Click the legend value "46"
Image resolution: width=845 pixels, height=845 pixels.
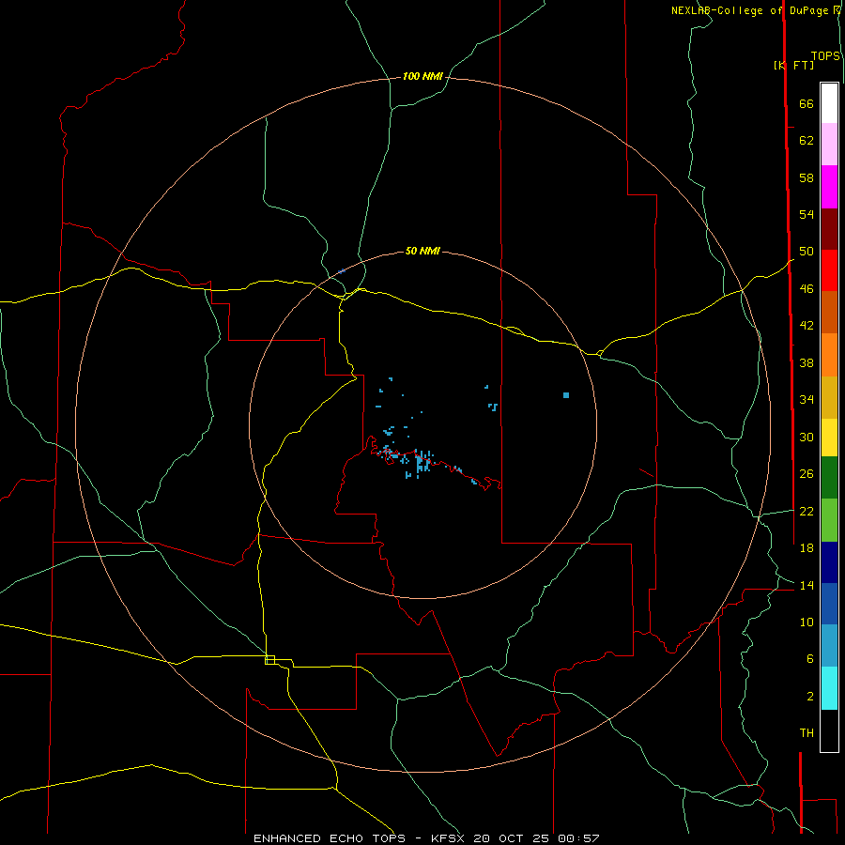(807, 289)
